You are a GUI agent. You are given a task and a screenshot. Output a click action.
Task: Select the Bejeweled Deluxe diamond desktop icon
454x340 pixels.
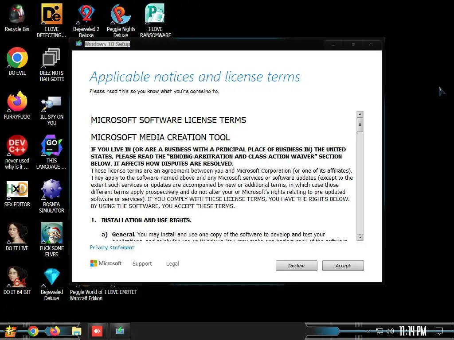51,284
